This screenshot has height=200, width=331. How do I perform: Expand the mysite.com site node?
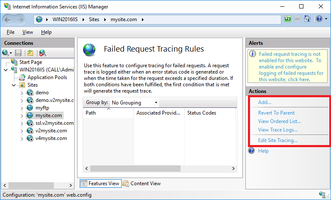coord(22,115)
